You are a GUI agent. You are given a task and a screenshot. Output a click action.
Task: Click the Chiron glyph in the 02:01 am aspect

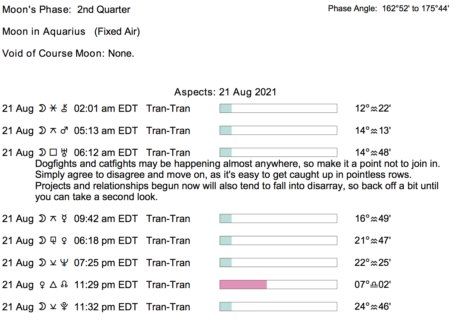pos(64,109)
